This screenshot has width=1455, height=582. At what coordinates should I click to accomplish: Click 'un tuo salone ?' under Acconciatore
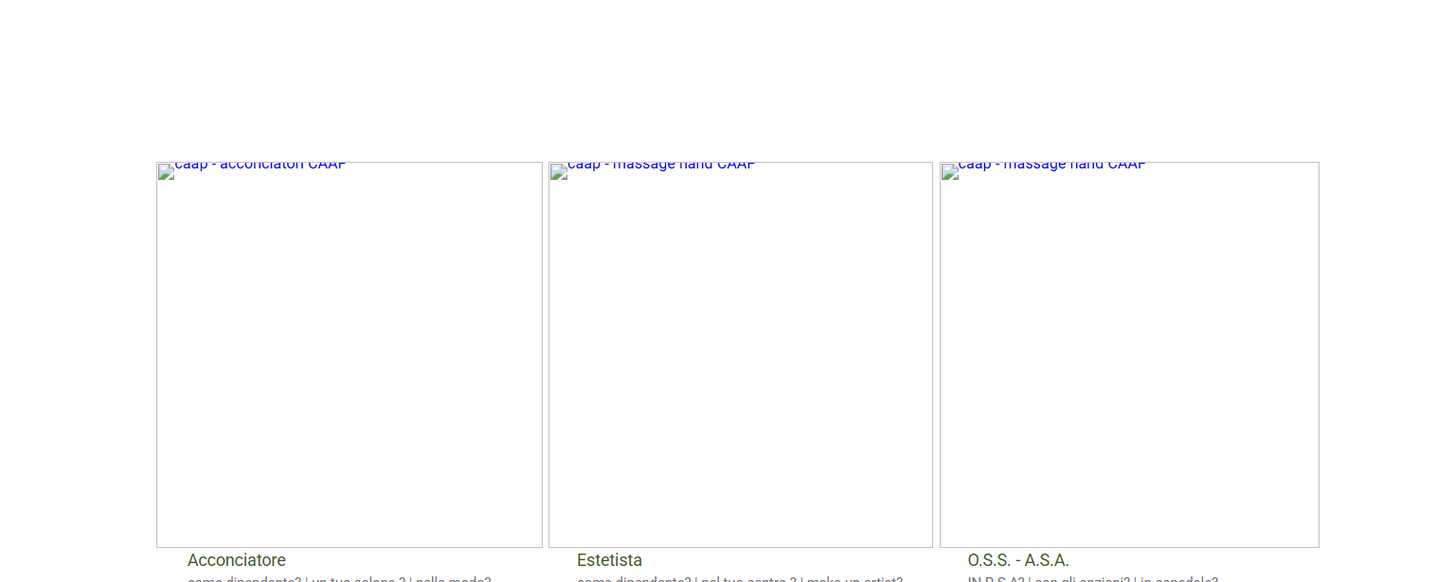(x=358, y=579)
